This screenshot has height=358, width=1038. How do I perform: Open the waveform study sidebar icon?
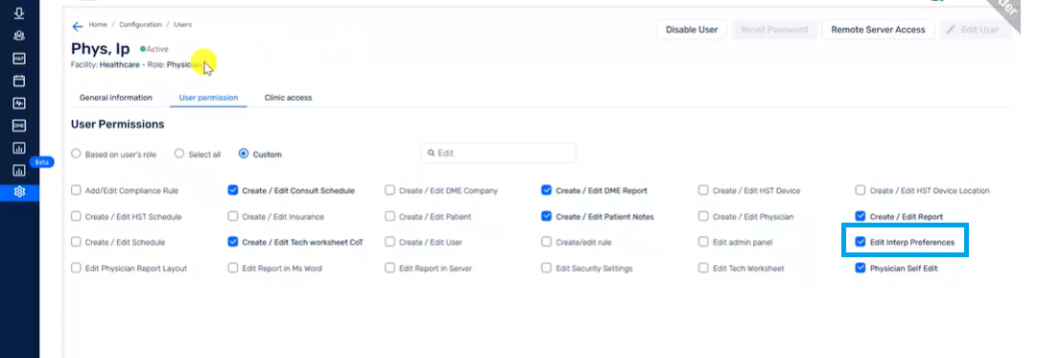point(19,104)
